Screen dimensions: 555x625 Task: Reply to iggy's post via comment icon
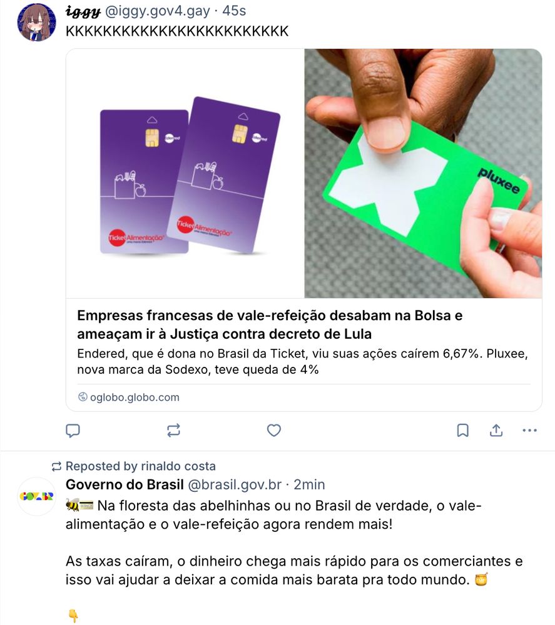click(73, 431)
